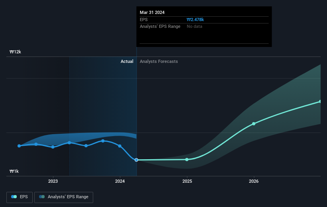Click the EPS legend color swatch

click(x=14, y=197)
